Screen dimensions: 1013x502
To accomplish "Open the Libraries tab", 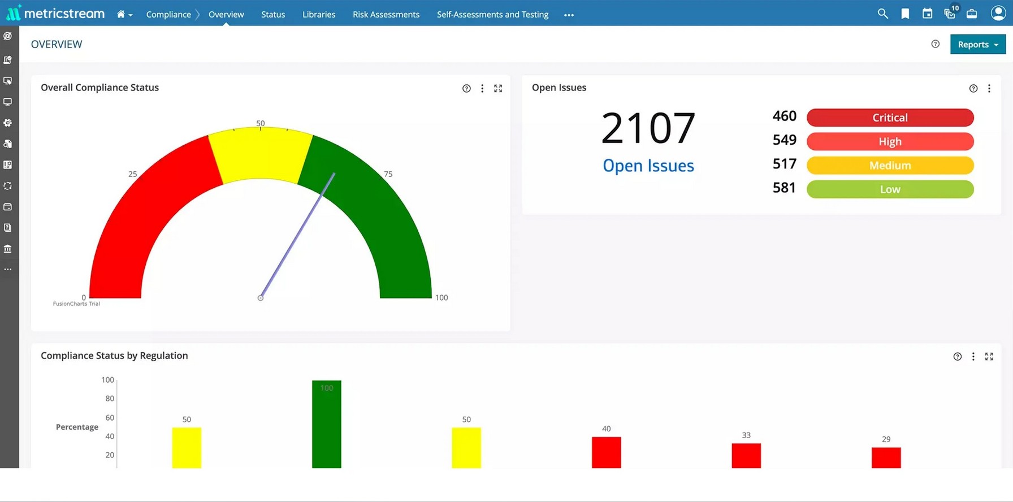I will tap(319, 15).
